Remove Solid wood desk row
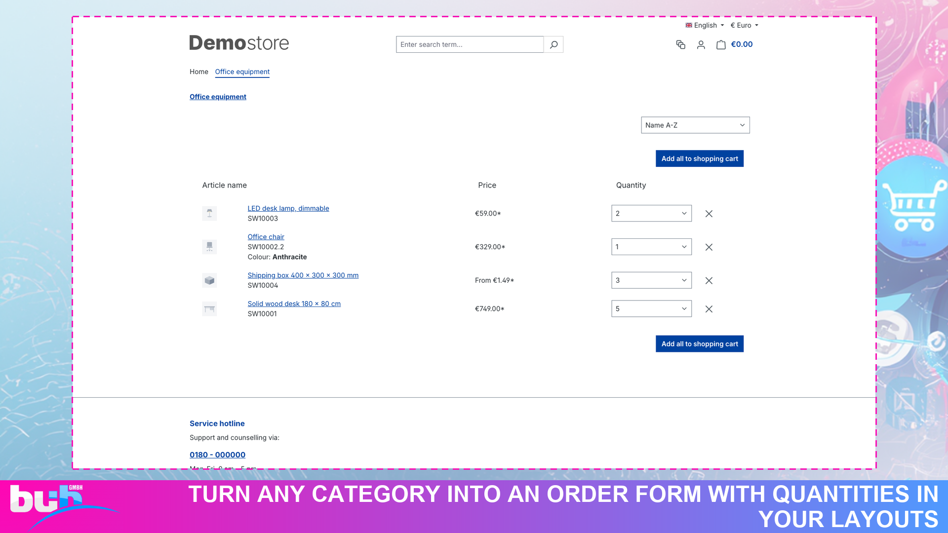The height and width of the screenshot is (533, 948). [x=709, y=309]
